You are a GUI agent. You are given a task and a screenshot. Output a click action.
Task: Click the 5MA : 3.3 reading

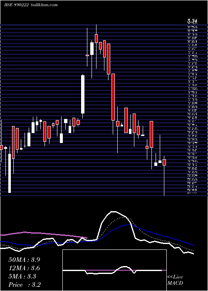point(22,276)
